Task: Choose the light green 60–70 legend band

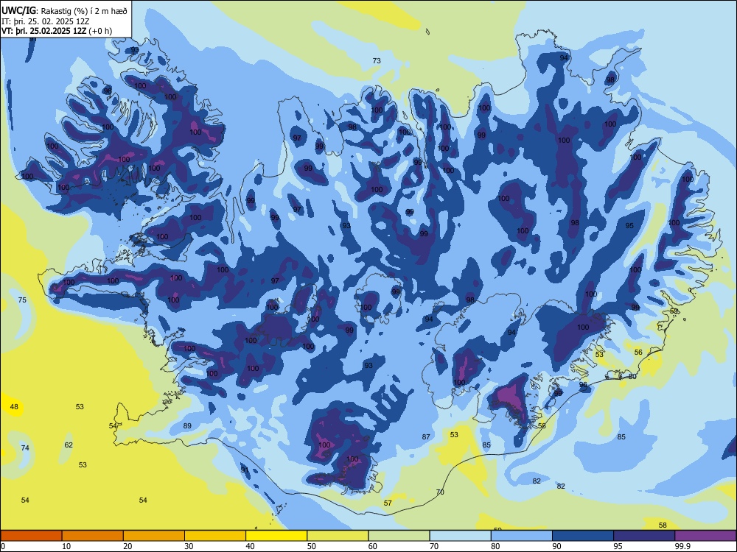Action: tap(399, 536)
